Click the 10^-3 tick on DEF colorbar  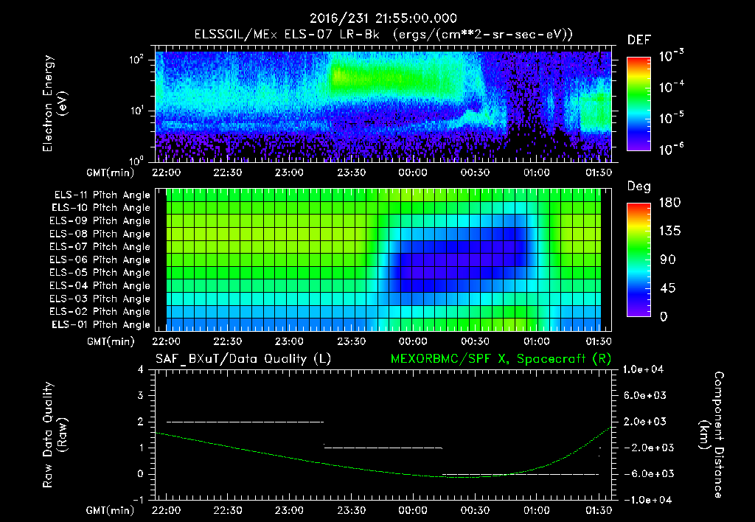point(671,56)
